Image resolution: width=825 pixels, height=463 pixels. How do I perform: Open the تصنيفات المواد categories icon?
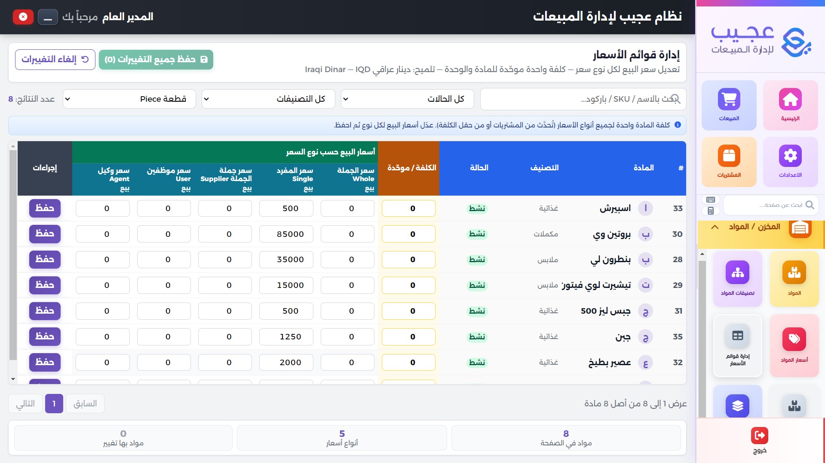(x=737, y=279)
